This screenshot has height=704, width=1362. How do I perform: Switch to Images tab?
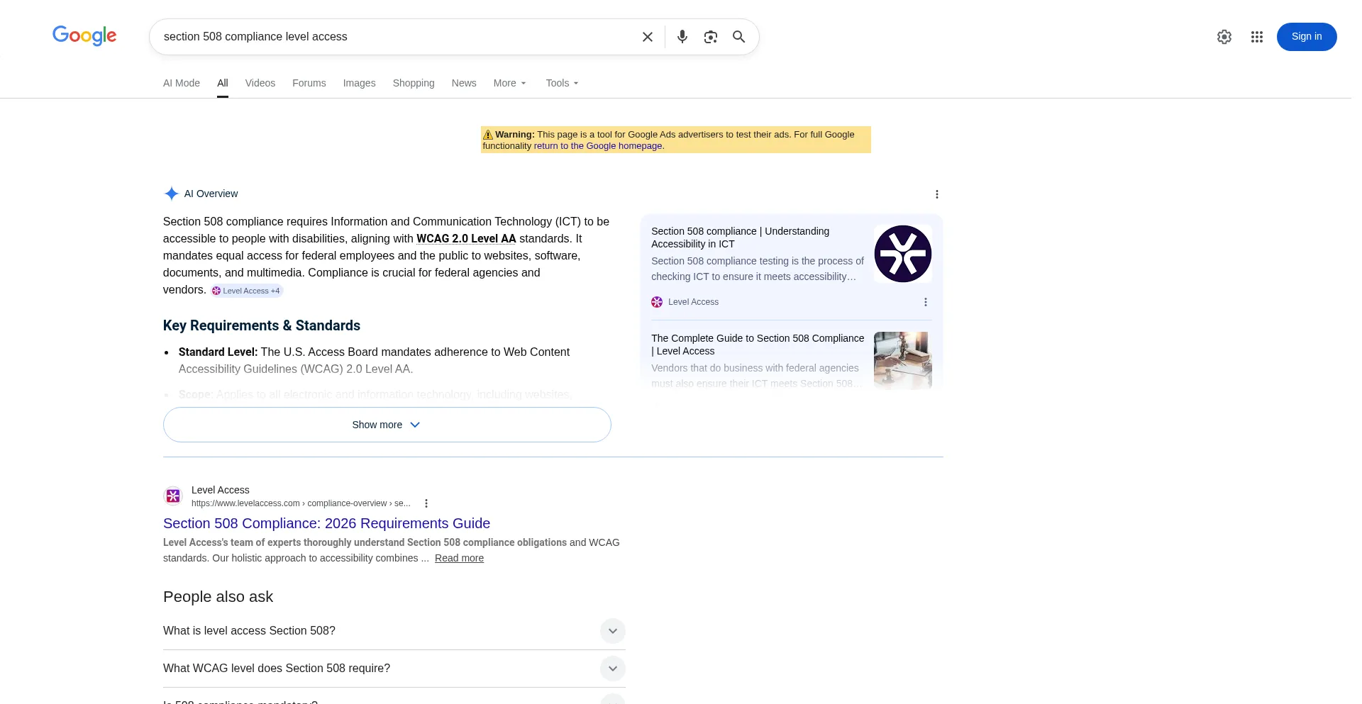tap(360, 83)
